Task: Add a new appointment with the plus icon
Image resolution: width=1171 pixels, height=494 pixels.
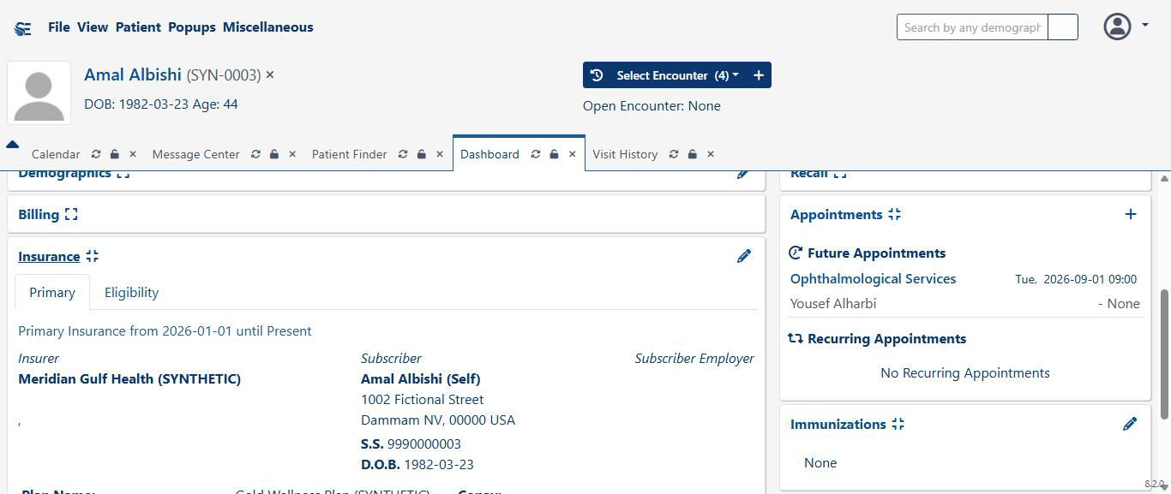Action: 1131,214
